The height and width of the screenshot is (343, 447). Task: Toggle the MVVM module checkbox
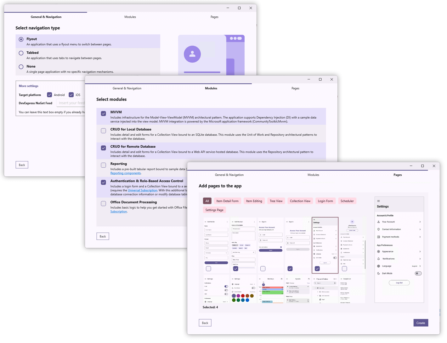coord(104,114)
